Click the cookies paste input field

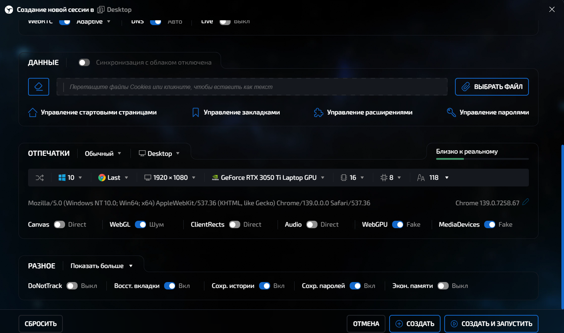pos(252,87)
